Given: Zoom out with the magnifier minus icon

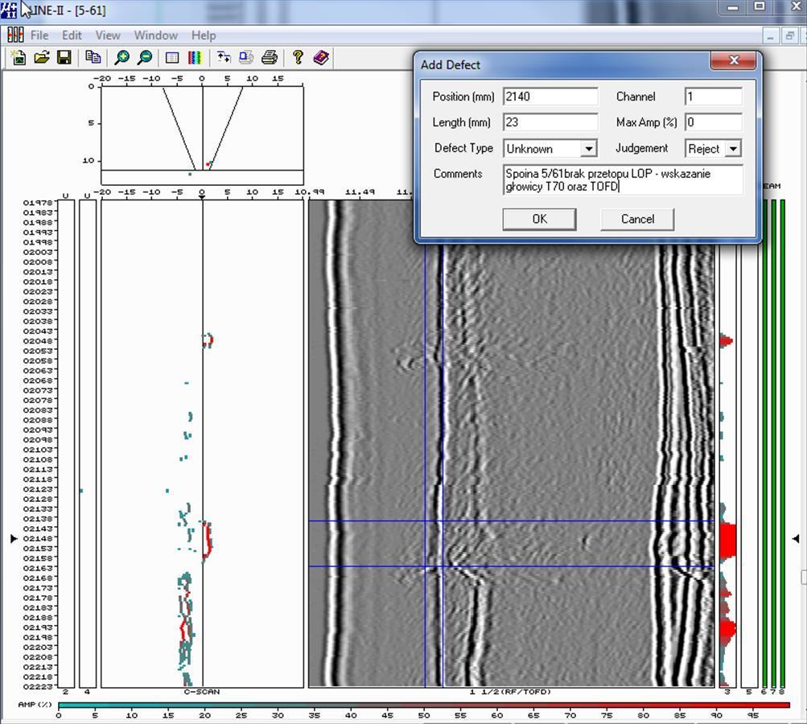Looking at the screenshot, I should tap(145, 58).
